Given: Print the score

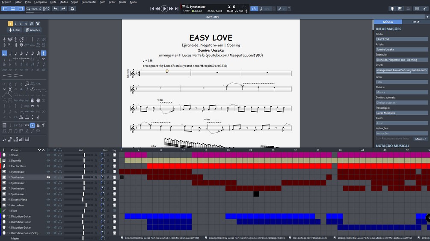Looking at the screenshot, I should tap(72, 9).
